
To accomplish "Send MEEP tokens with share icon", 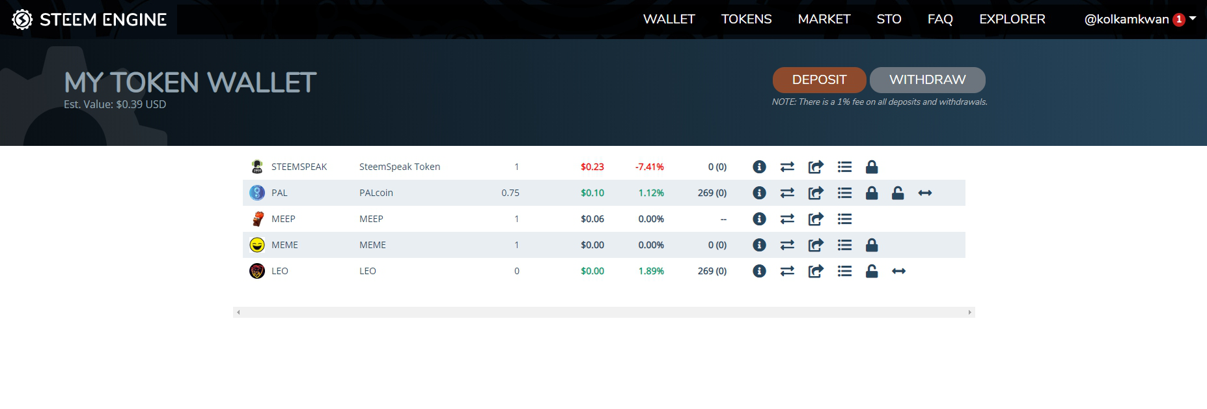I will (816, 219).
